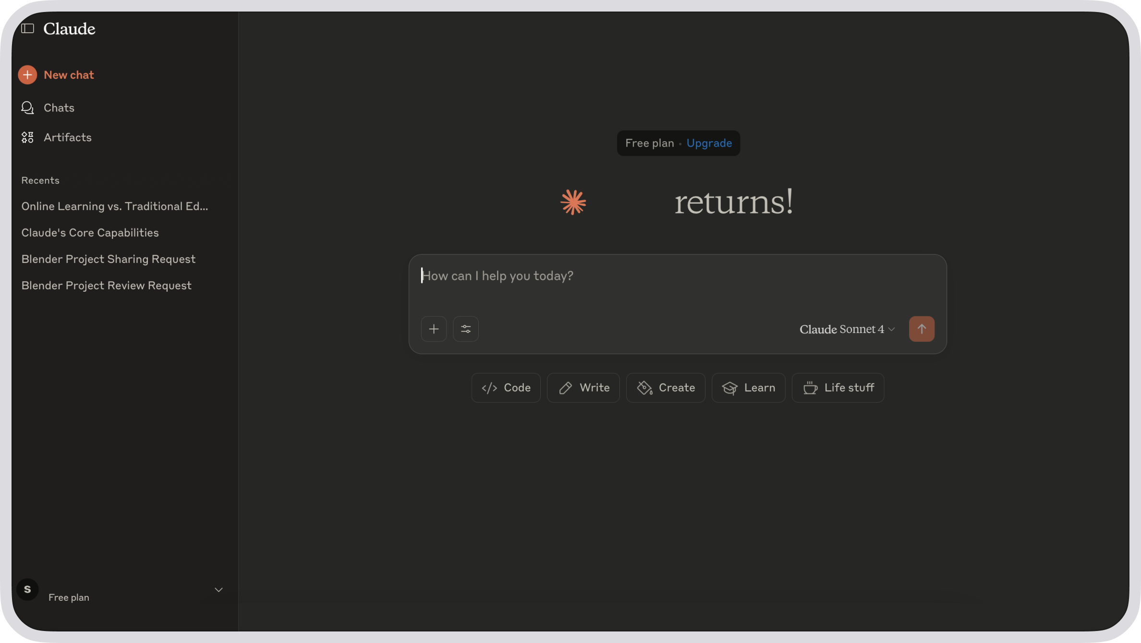Select the Life stuff suggestion chip
The image size is (1141, 643).
coord(838,388)
